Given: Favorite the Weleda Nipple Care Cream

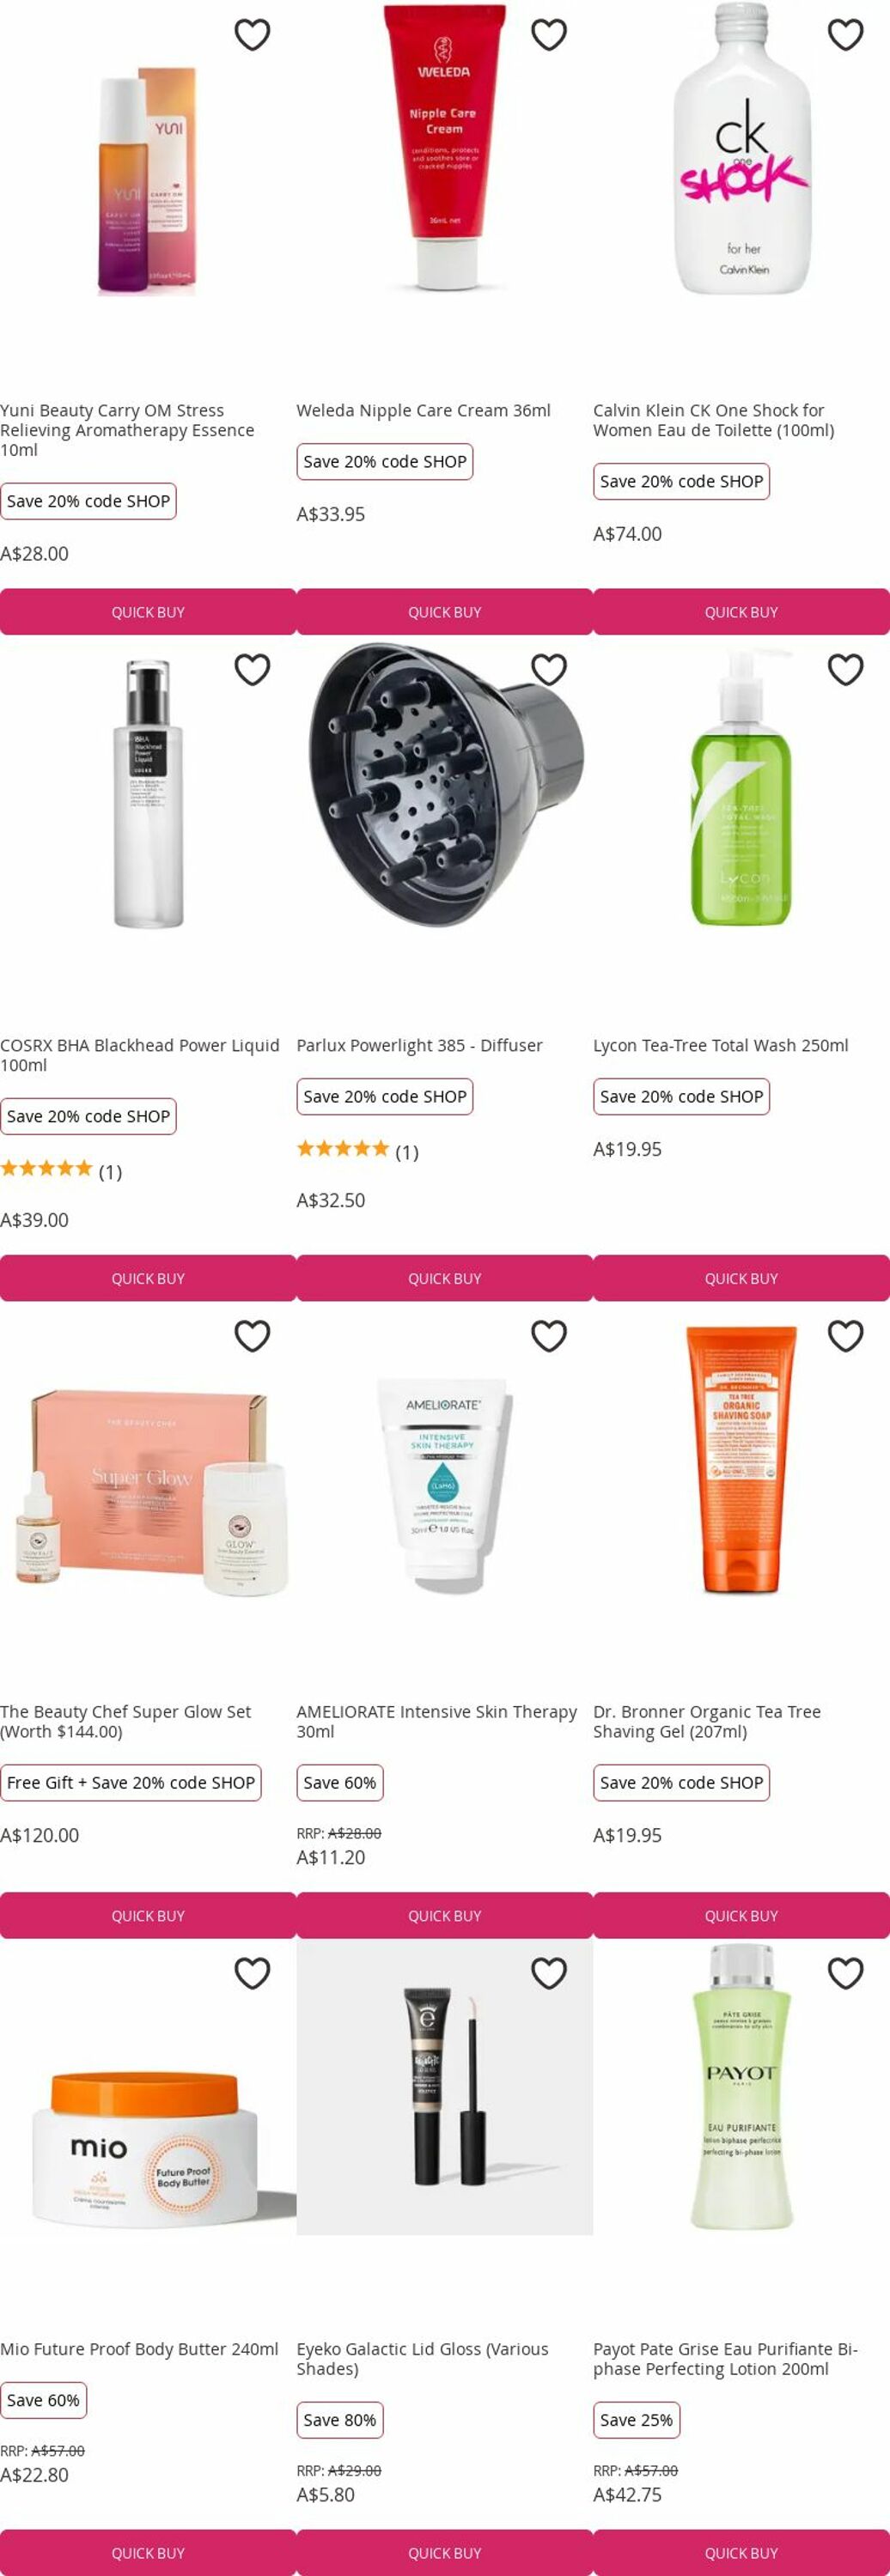Looking at the screenshot, I should (549, 35).
